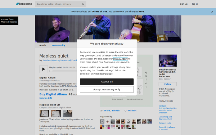
Task: Click the Share / Embed link
Action: pos(110,111)
